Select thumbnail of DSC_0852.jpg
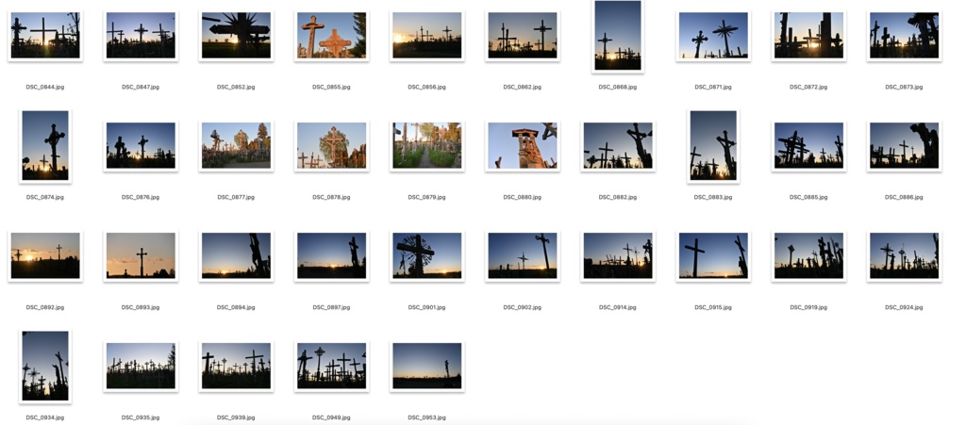966x425 pixels. [x=236, y=36]
